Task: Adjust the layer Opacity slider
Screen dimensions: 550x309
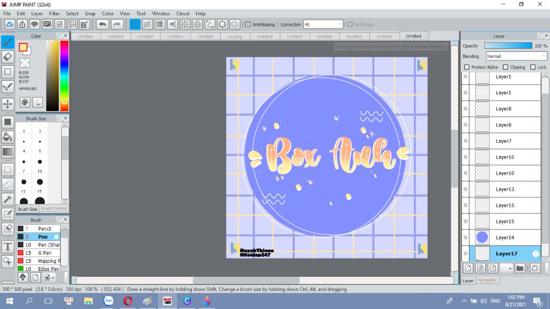Action: (508, 46)
